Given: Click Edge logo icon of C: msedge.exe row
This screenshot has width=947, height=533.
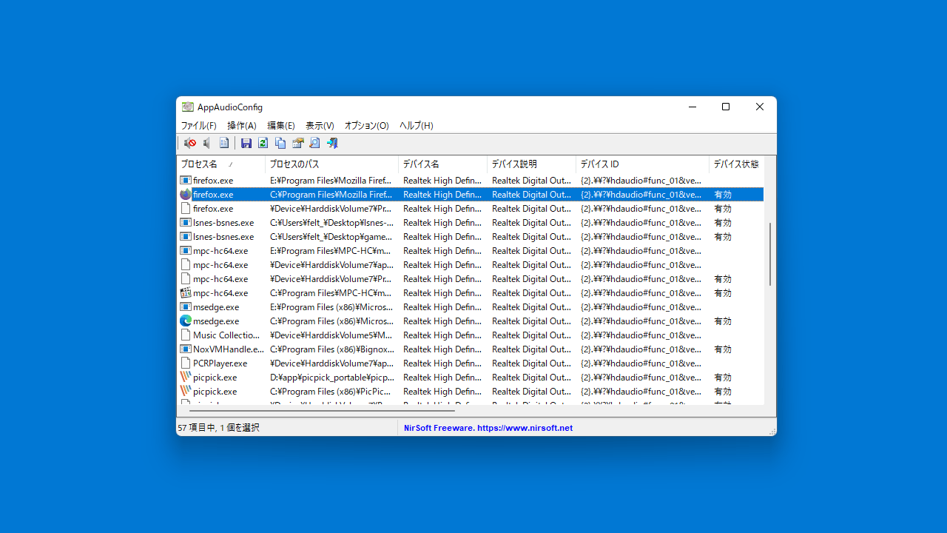Looking at the screenshot, I should click(186, 321).
